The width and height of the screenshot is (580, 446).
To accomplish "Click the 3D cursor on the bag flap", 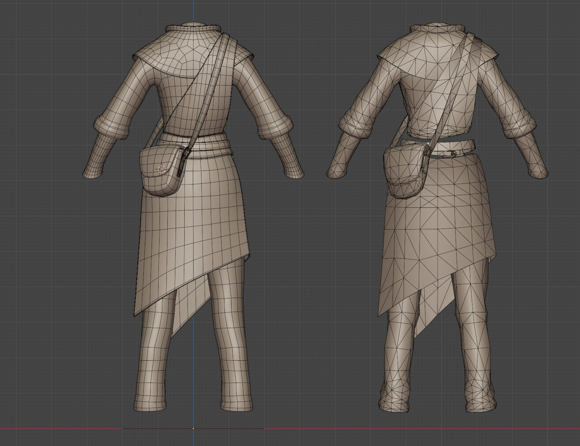I will (x=161, y=169).
